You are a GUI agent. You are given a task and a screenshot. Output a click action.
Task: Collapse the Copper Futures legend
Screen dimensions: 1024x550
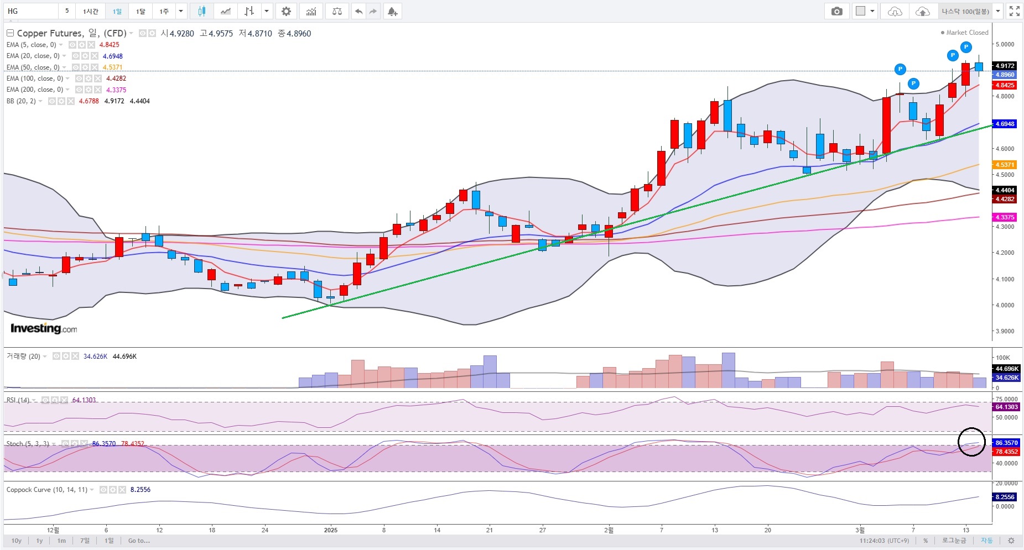10,33
